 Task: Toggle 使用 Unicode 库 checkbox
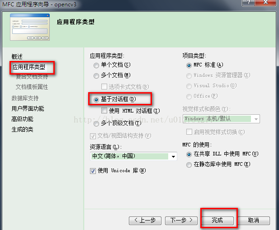[93, 171]
